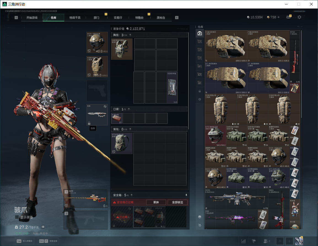Image resolution: width=318 pixels, height=246 pixels.
Task: Show help for 安全箱 capacity
Action: (x=132, y=195)
